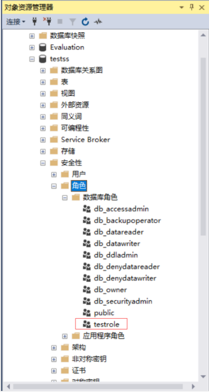Click the horizontal scrollbar right arrow

[193, 386]
